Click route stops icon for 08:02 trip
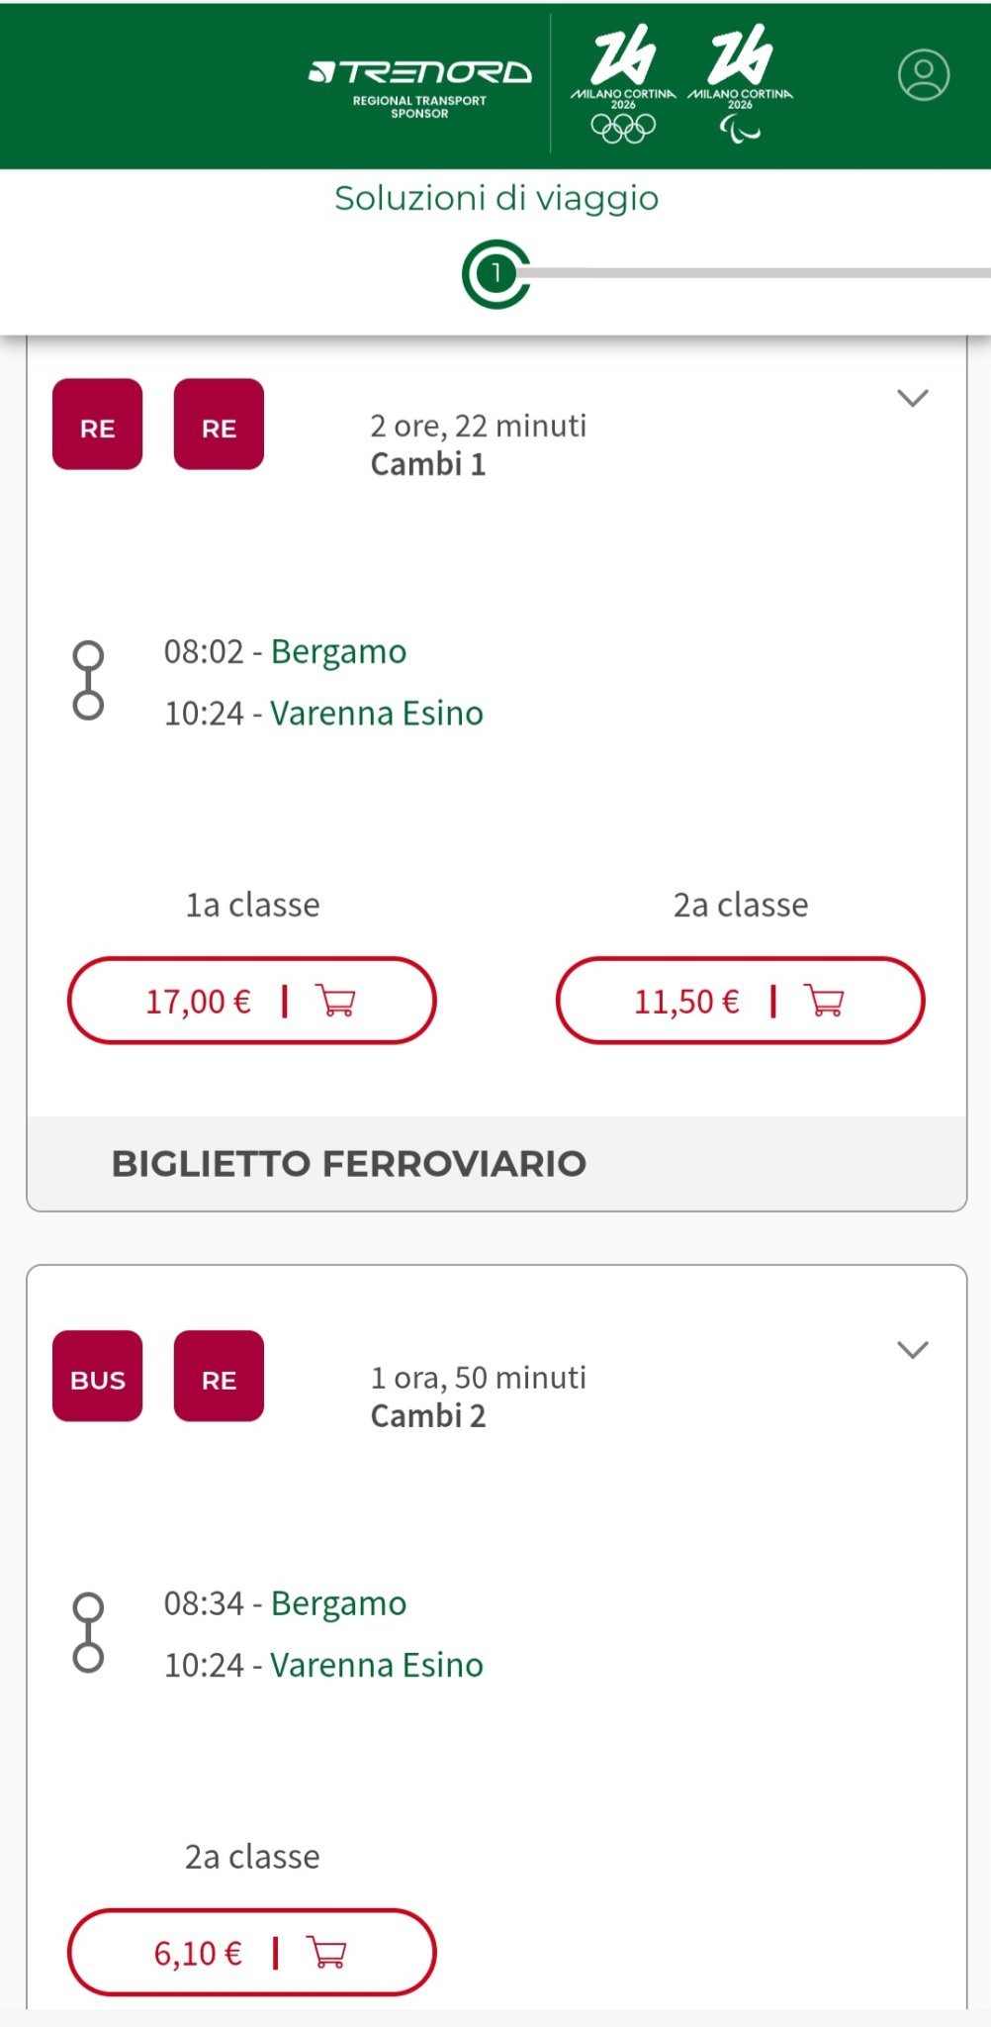The width and height of the screenshot is (991, 2027). coord(88,681)
